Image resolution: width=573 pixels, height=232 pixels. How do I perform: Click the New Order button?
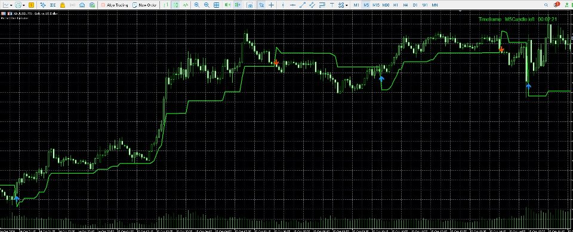coord(144,5)
